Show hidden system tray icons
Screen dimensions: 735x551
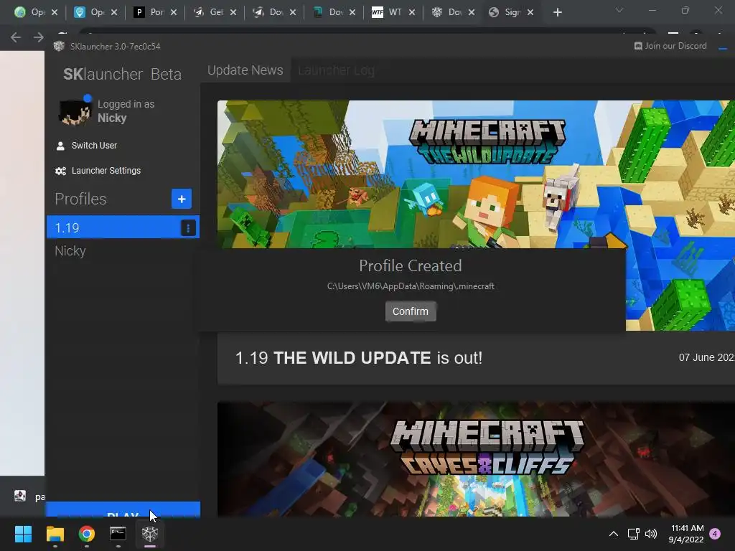[613, 534]
